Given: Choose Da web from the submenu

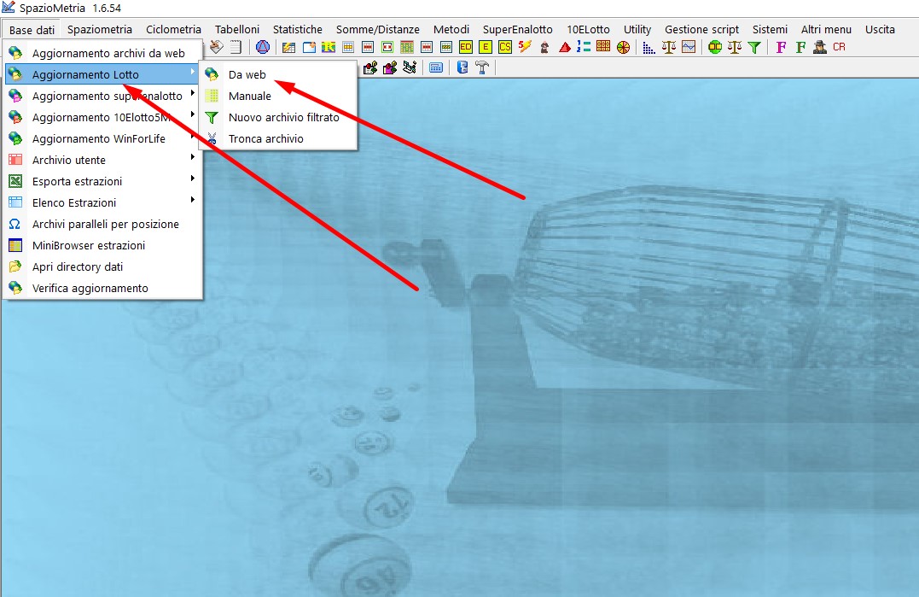Looking at the screenshot, I should pyautogui.click(x=278, y=74).
